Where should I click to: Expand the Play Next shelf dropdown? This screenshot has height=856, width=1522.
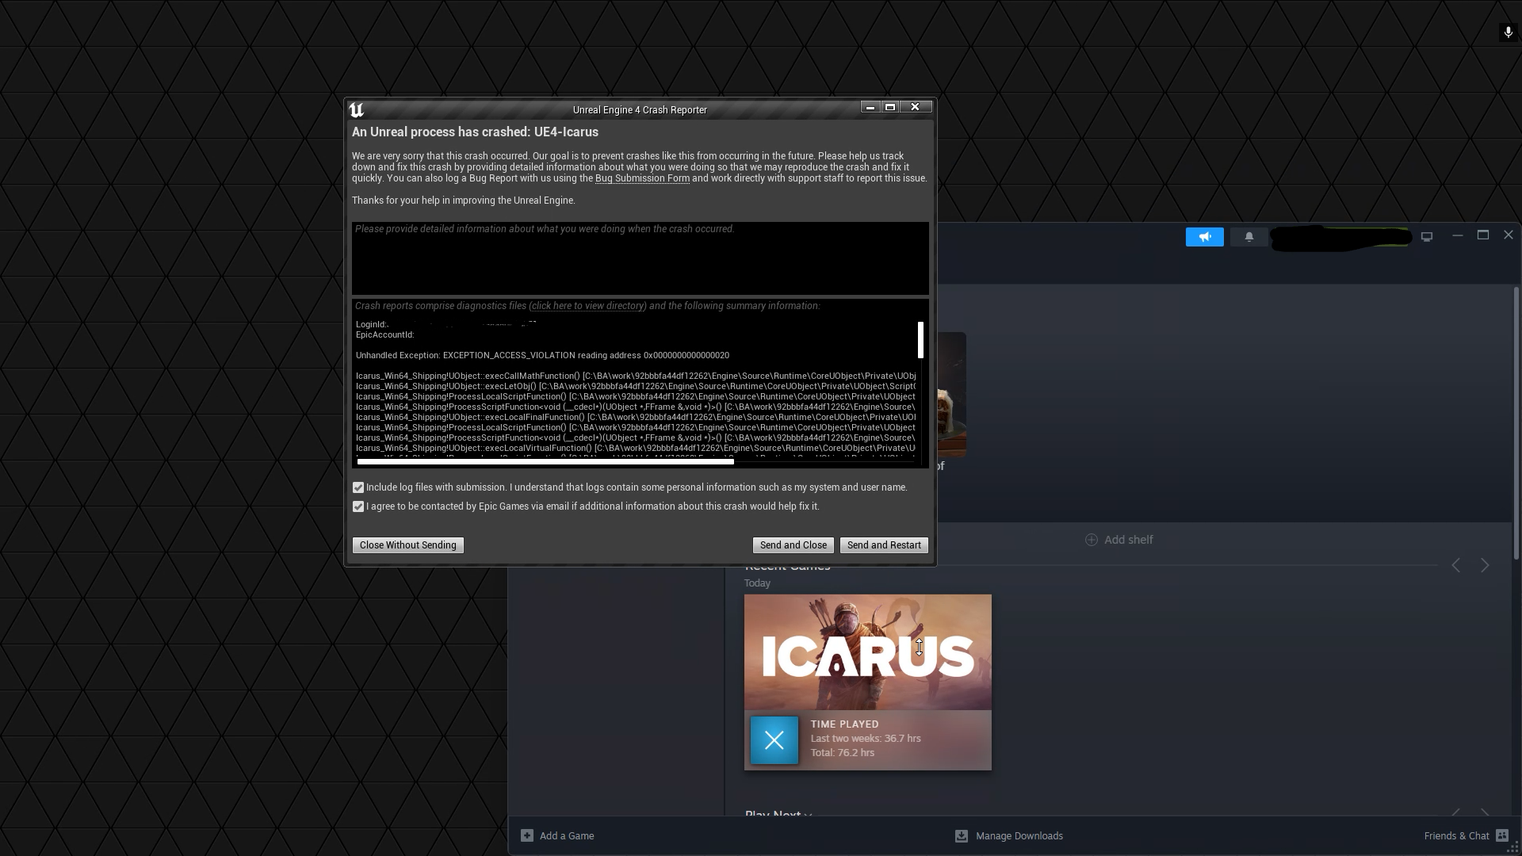[808, 815]
